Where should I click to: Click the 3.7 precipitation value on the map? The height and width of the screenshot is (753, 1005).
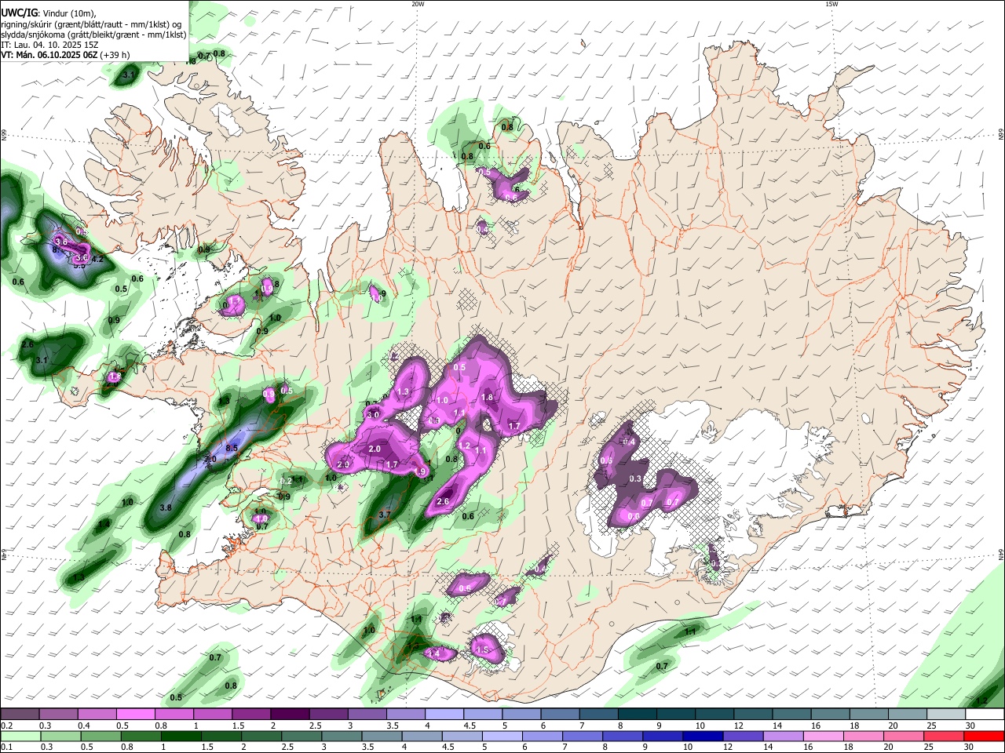pos(385,515)
